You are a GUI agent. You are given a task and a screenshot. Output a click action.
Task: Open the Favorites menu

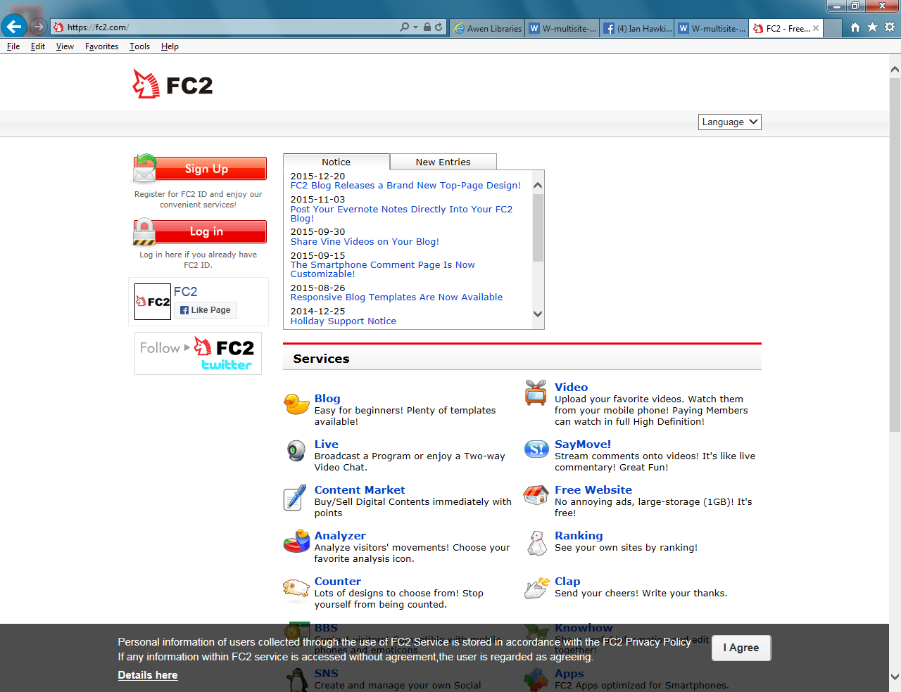[x=101, y=46]
